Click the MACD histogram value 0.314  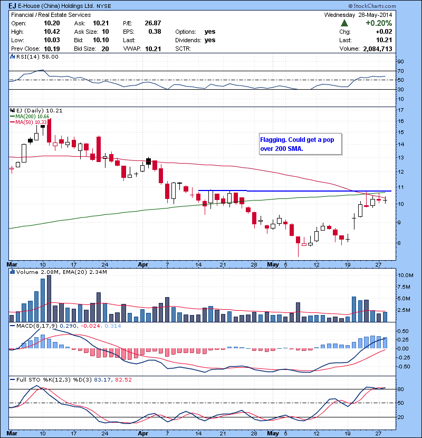pos(112,326)
